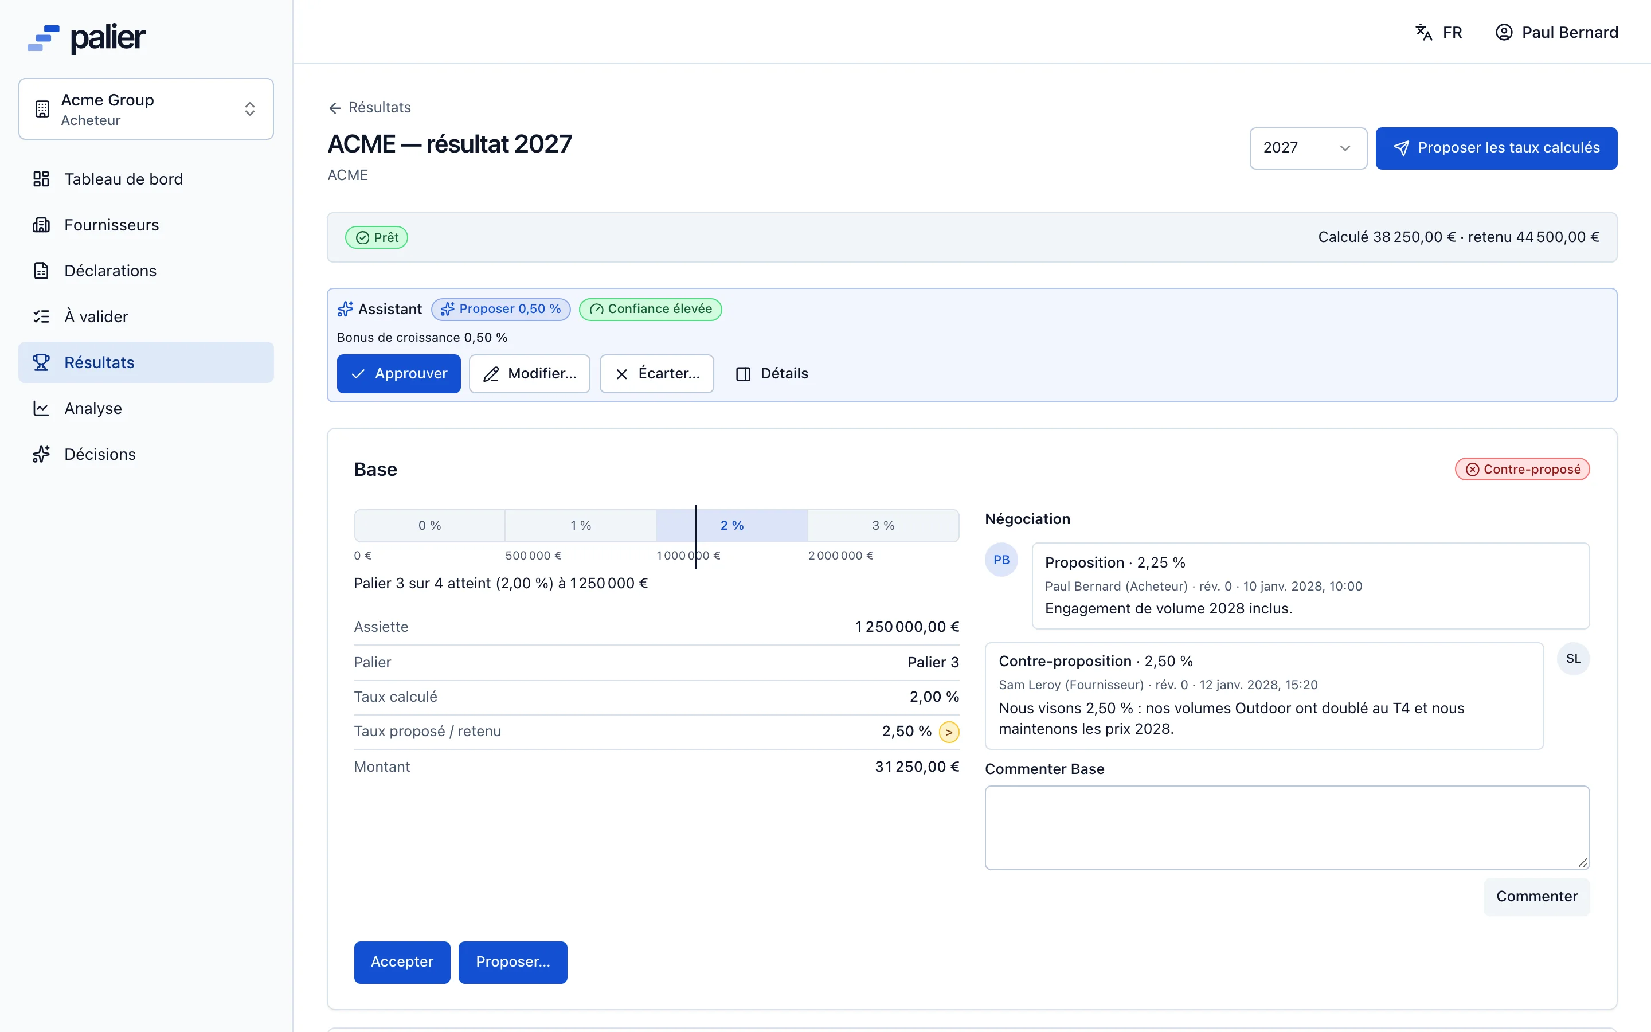Select the 3 % tier segment
This screenshot has height=1032, width=1651.
tap(883, 526)
